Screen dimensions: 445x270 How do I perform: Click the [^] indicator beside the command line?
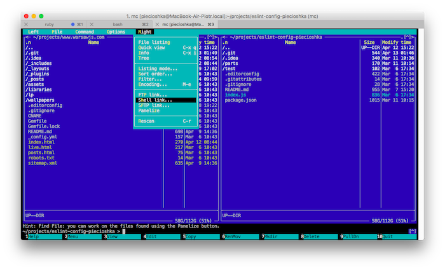[412, 231]
